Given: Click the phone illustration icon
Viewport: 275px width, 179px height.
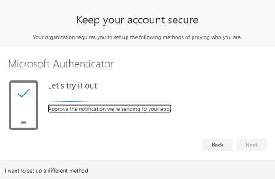Looking at the screenshot, I should coord(23,105).
